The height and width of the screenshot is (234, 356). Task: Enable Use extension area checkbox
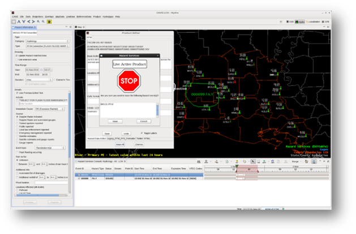(x=16, y=60)
